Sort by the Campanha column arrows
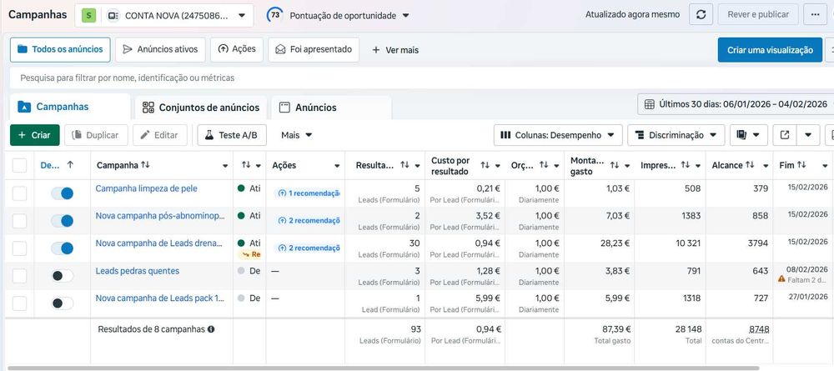The image size is (834, 371). [x=145, y=165]
